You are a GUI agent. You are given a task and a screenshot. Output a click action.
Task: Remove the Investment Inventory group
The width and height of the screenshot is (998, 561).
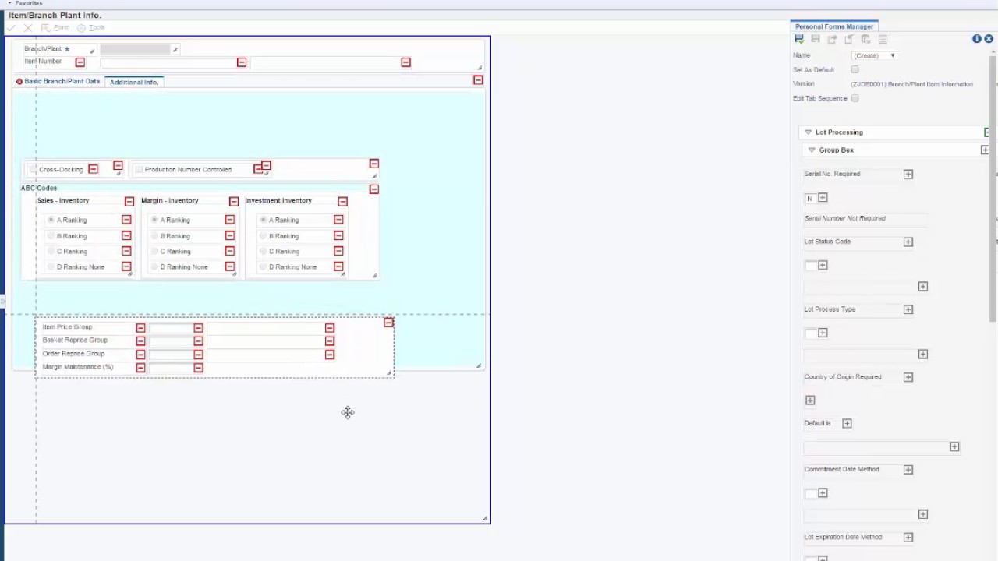[x=342, y=201]
